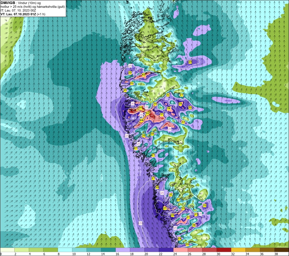Viewport: 289px width, 256px height.
Task: Click the legend scale number 32
Action: point(233,254)
